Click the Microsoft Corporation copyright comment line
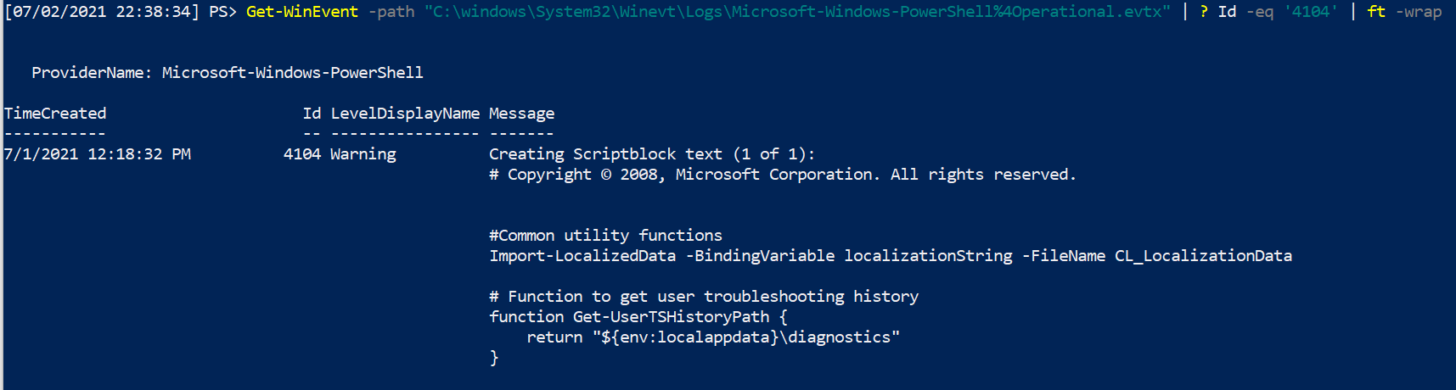 (x=782, y=175)
